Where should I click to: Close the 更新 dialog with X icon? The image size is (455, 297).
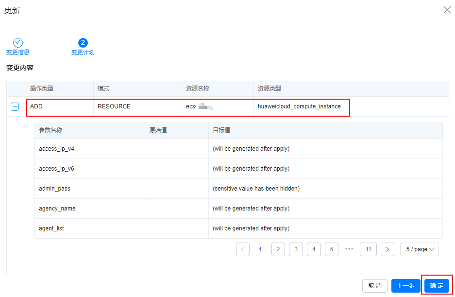(447, 10)
